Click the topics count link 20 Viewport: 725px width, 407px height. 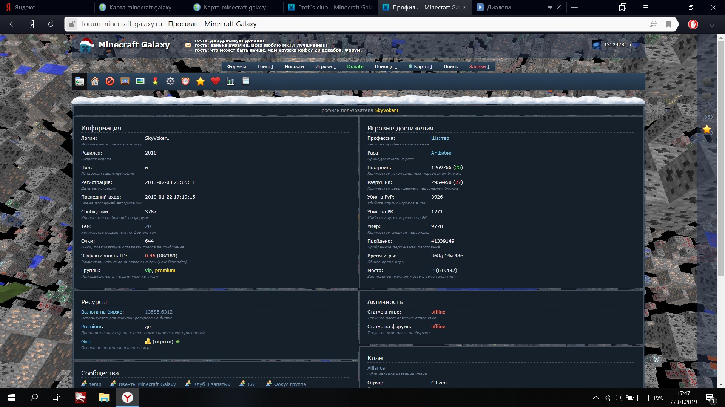[148, 226]
